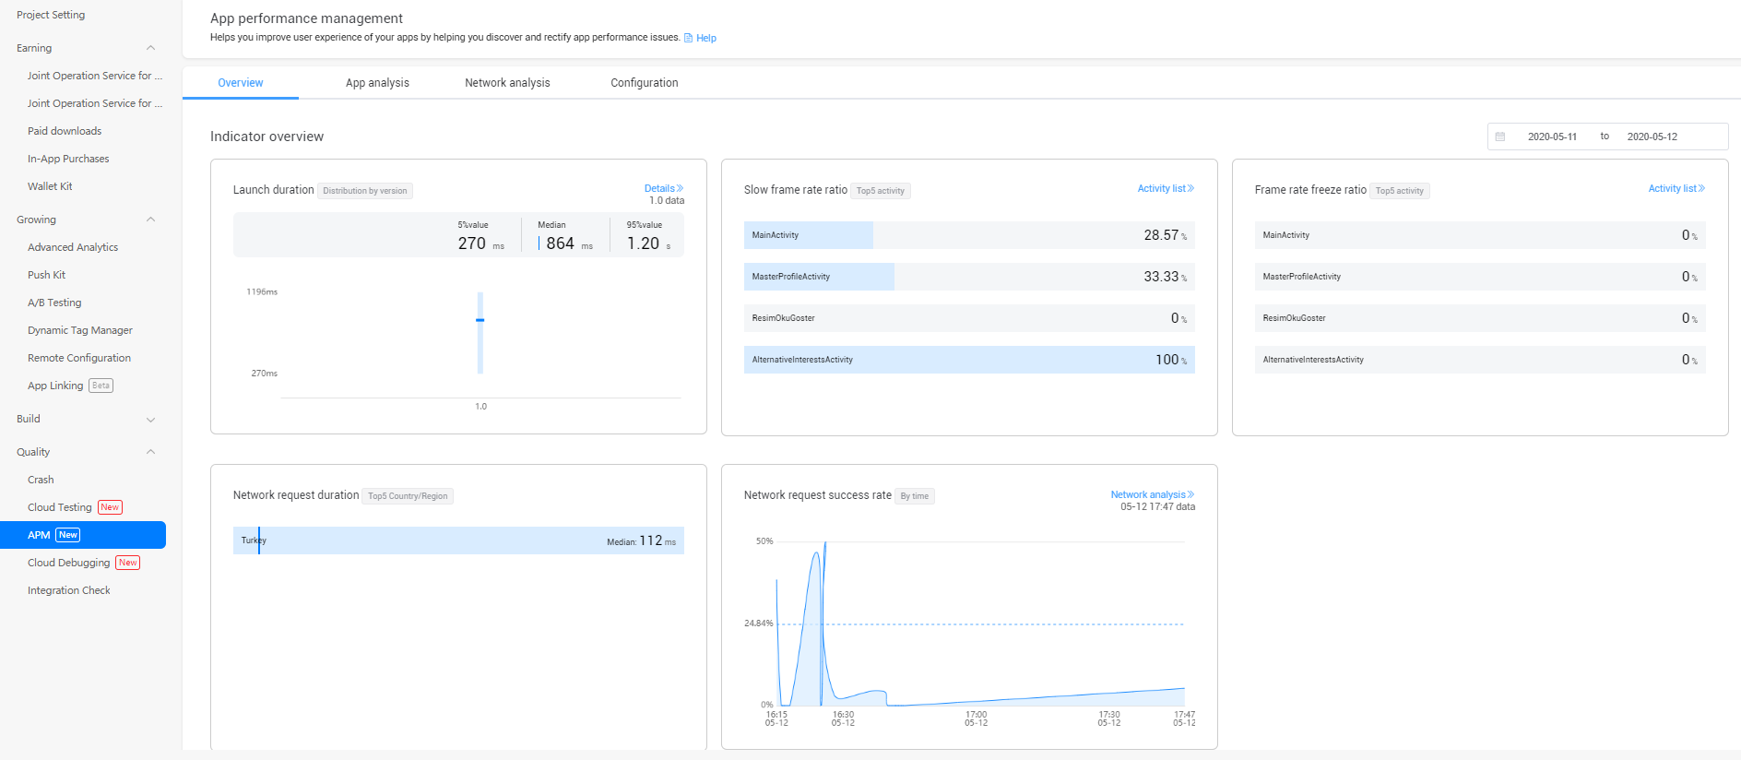Follow the Network analysis link in success rate card
Screen dimensions: 1741x760
point(1153,494)
